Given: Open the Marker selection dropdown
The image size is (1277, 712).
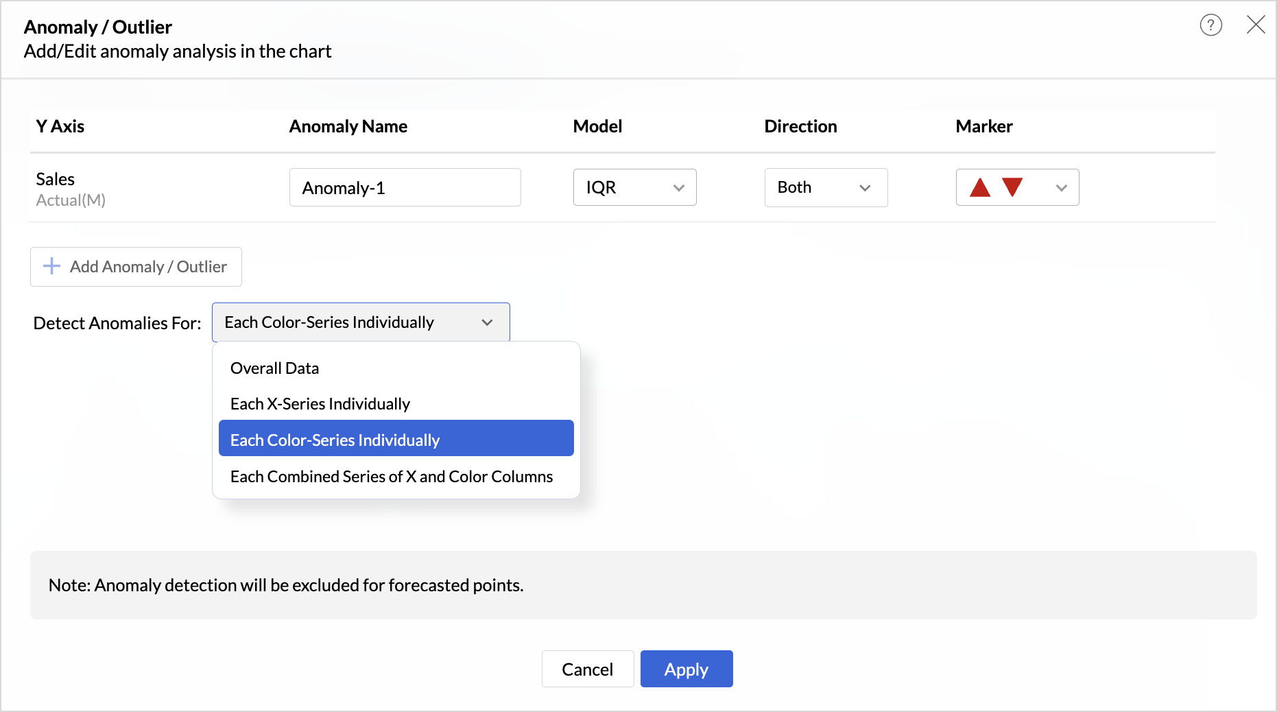Looking at the screenshot, I should [1061, 187].
